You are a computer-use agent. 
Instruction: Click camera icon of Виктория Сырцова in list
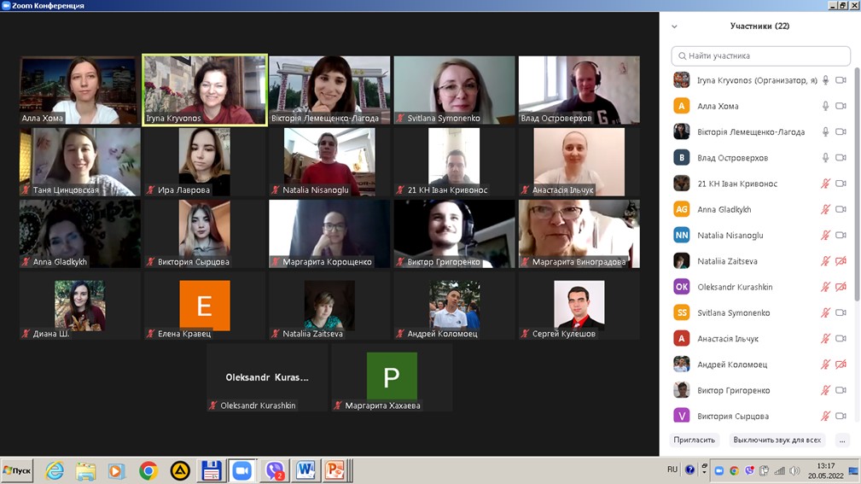(841, 416)
